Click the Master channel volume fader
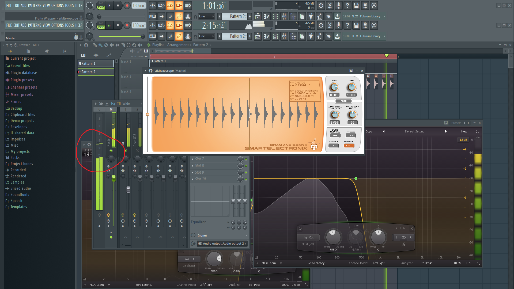 click(114, 178)
